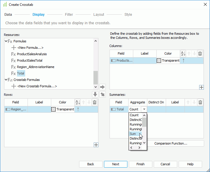Select the Region_ field in Rows
Image resolution: width=210 pixels, height=172 pixels.
click(16, 109)
